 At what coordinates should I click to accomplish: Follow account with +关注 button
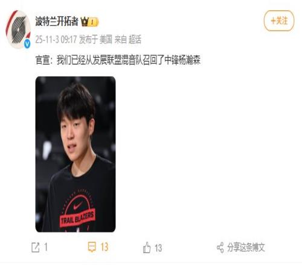(x=279, y=20)
